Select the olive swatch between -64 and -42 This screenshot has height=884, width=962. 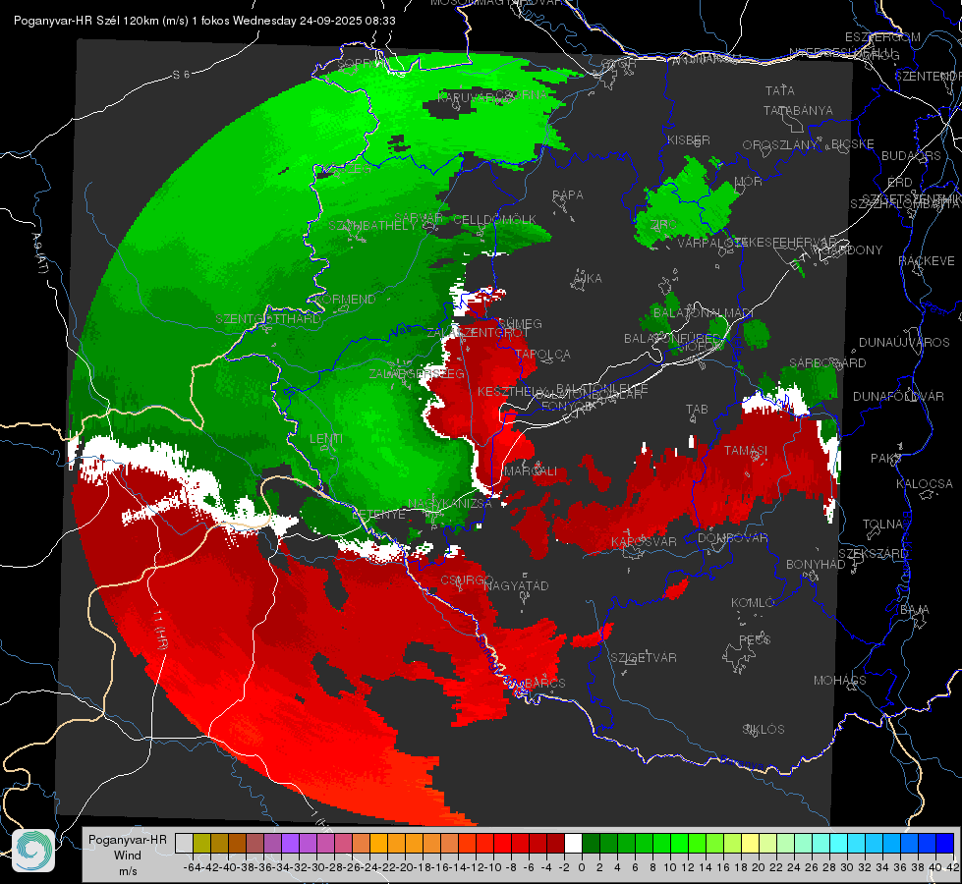[201, 843]
